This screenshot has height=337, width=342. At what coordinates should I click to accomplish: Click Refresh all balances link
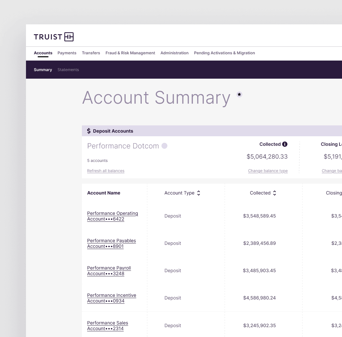106,171
